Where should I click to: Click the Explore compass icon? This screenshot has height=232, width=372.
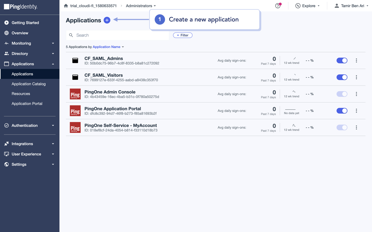[x=298, y=6]
